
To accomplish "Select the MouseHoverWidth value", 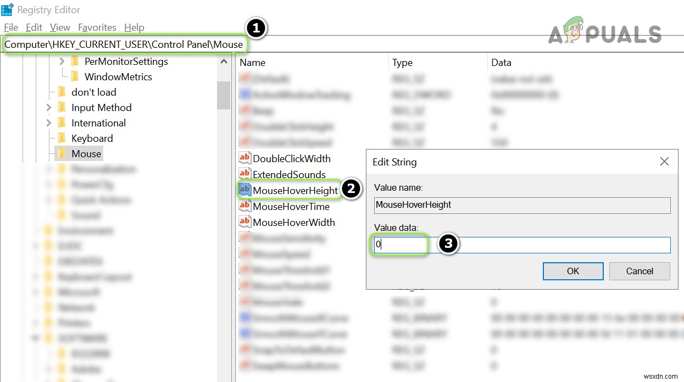I will pyautogui.click(x=294, y=223).
